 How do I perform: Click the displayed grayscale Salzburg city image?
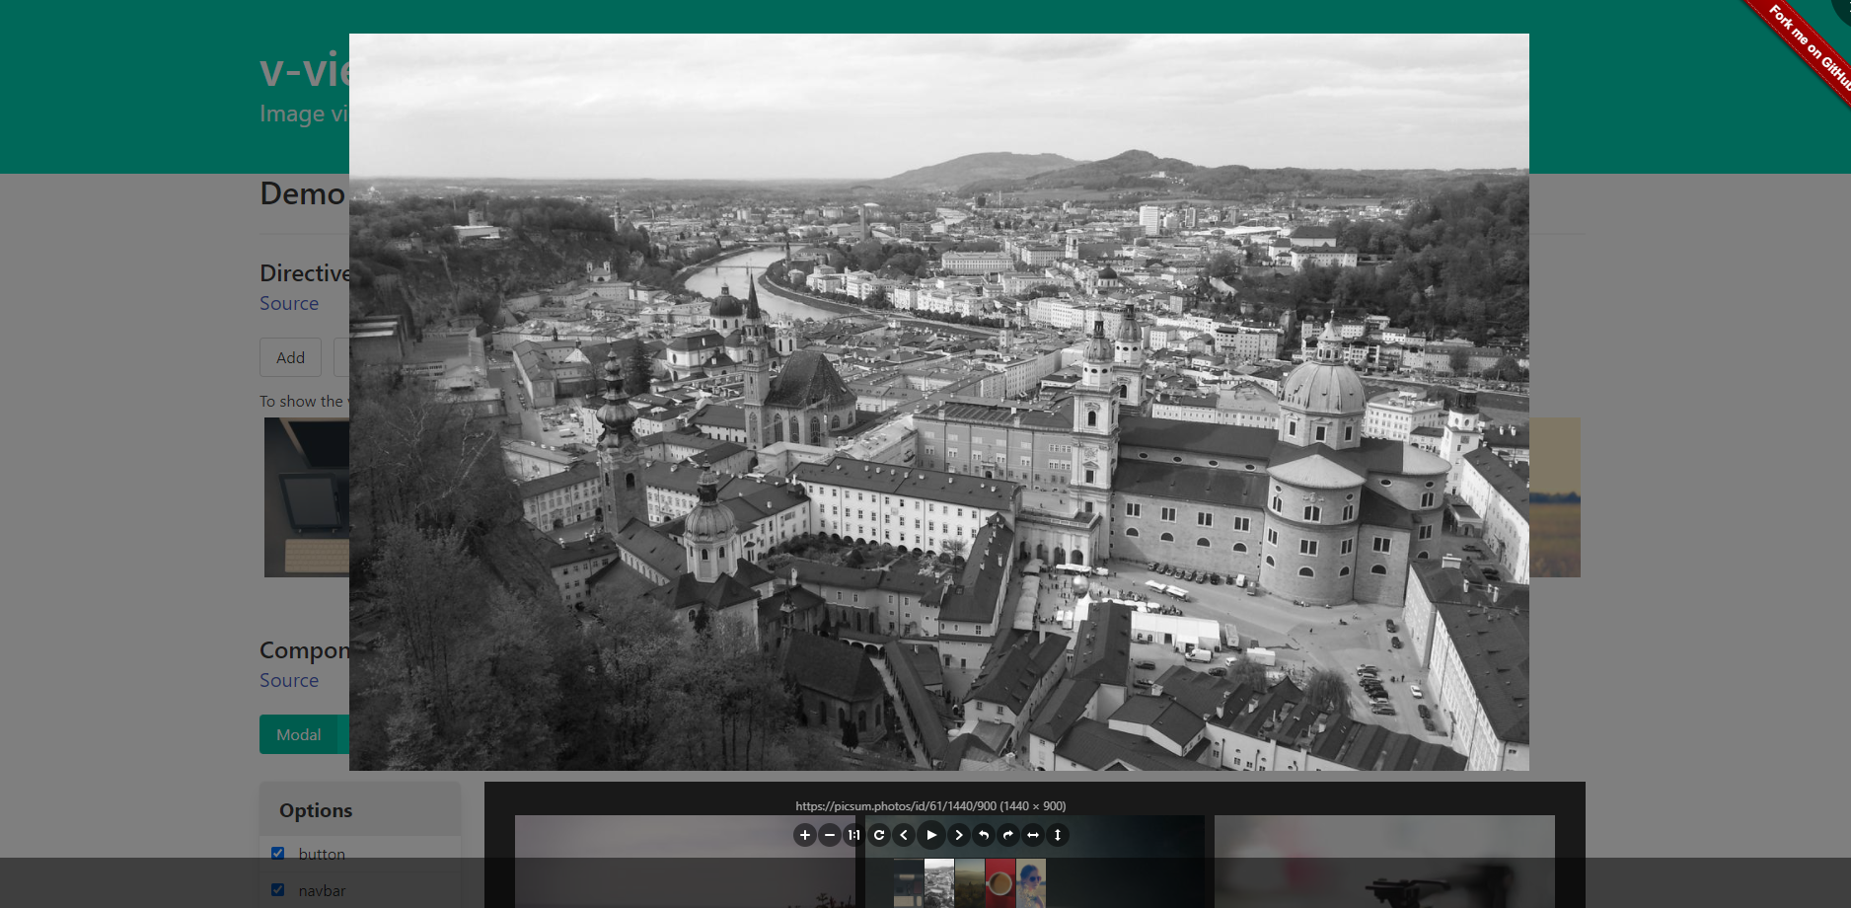[939, 402]
